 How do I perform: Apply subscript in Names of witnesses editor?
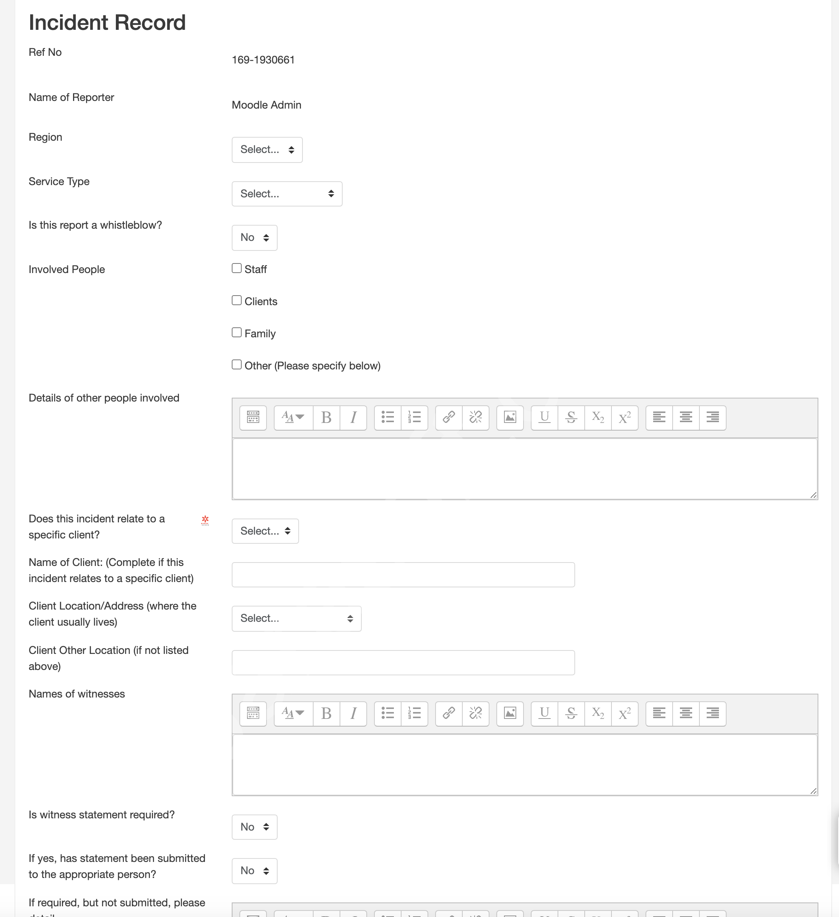pyautogui.click(x=598, y=713)
